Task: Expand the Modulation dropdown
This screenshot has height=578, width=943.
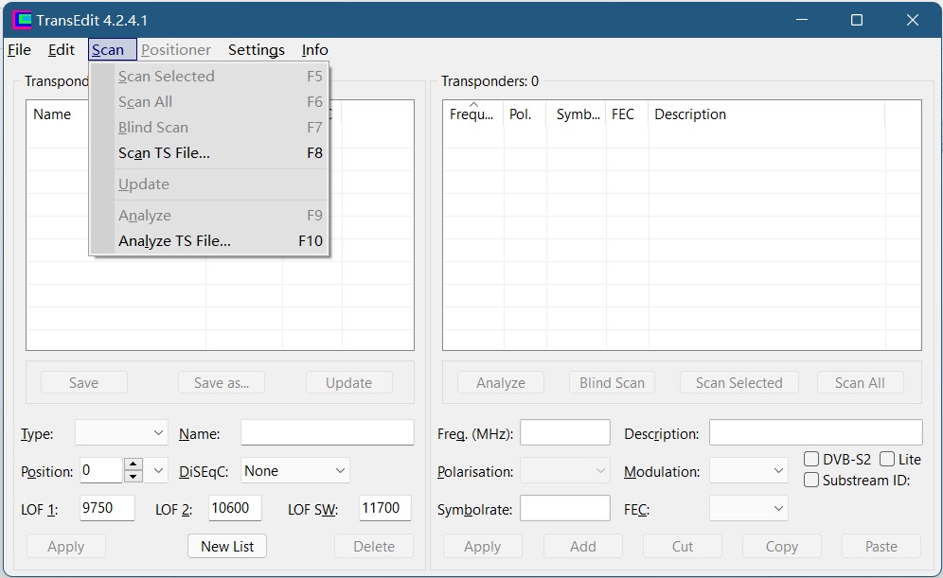Action: click(x=748, y=471)
